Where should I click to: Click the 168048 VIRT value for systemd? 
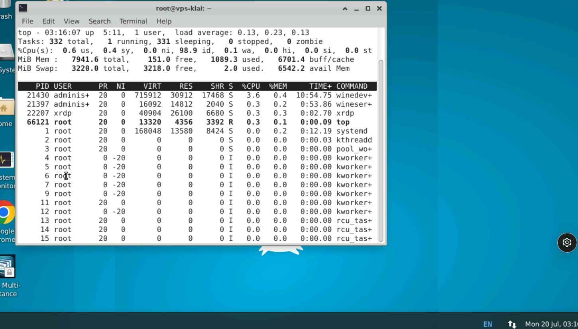(x=148, y=131)
